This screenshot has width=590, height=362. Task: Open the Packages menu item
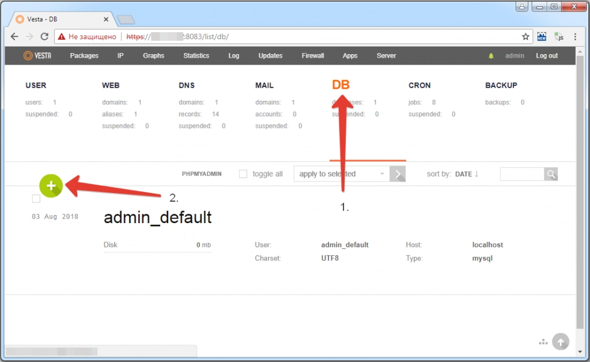(x=84, y=56)
